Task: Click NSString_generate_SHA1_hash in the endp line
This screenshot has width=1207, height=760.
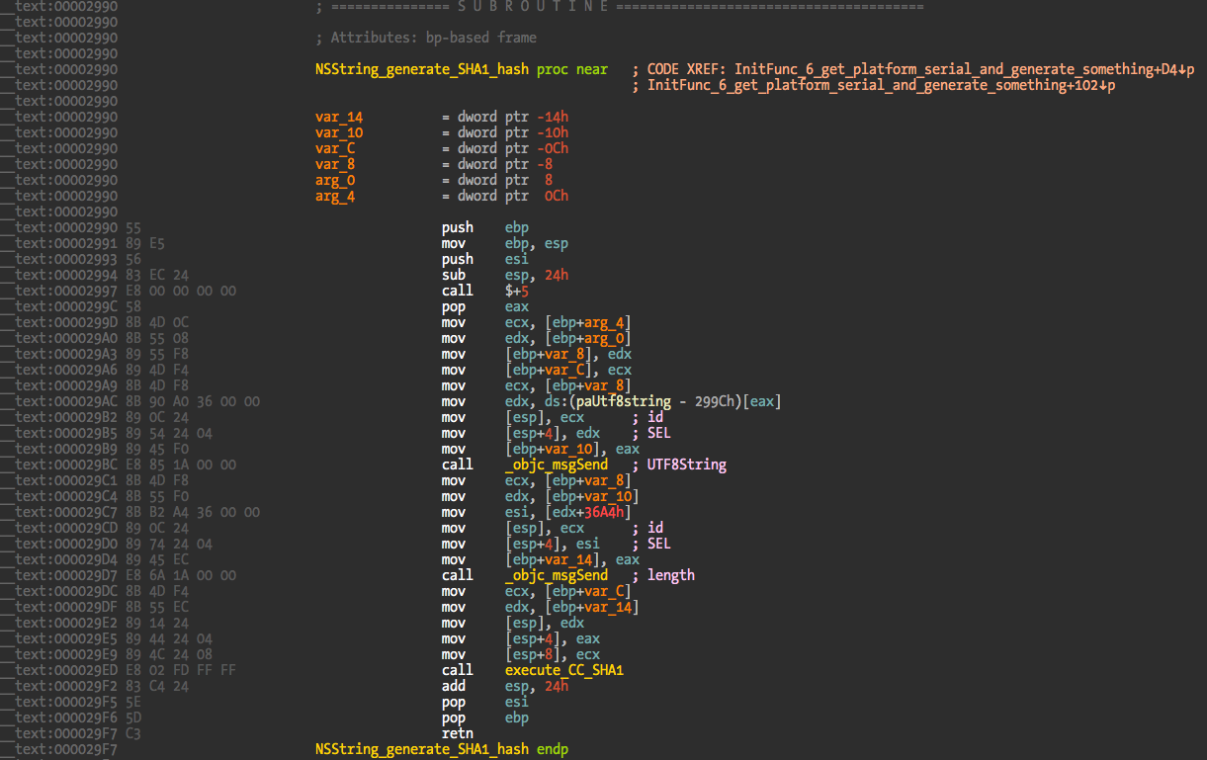Action: click(421, 749)
